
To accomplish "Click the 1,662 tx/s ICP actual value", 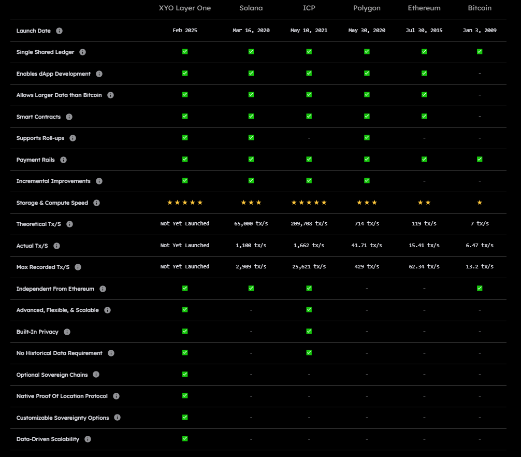I will pyautogui.click(x=309, y=245).
